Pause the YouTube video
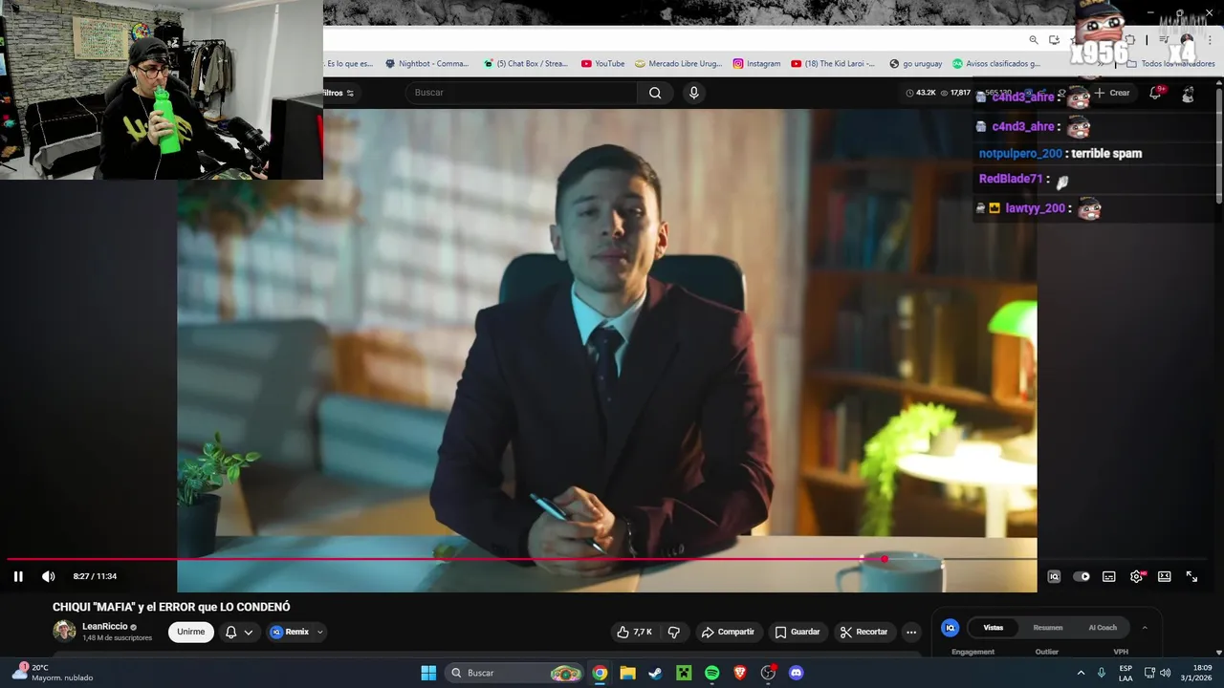Viewport: 1224px width, 688px height. click(18, 576)
